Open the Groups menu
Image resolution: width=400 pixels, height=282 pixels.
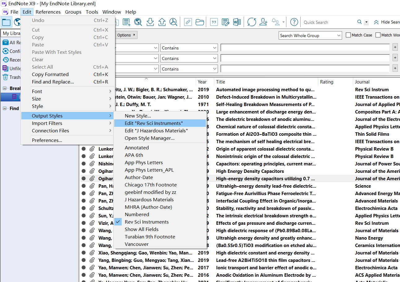pos(73,12)
